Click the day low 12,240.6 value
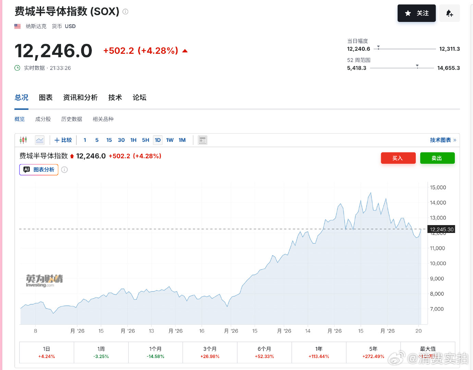This screenshot has width=473, height=370. coord(359,49)
